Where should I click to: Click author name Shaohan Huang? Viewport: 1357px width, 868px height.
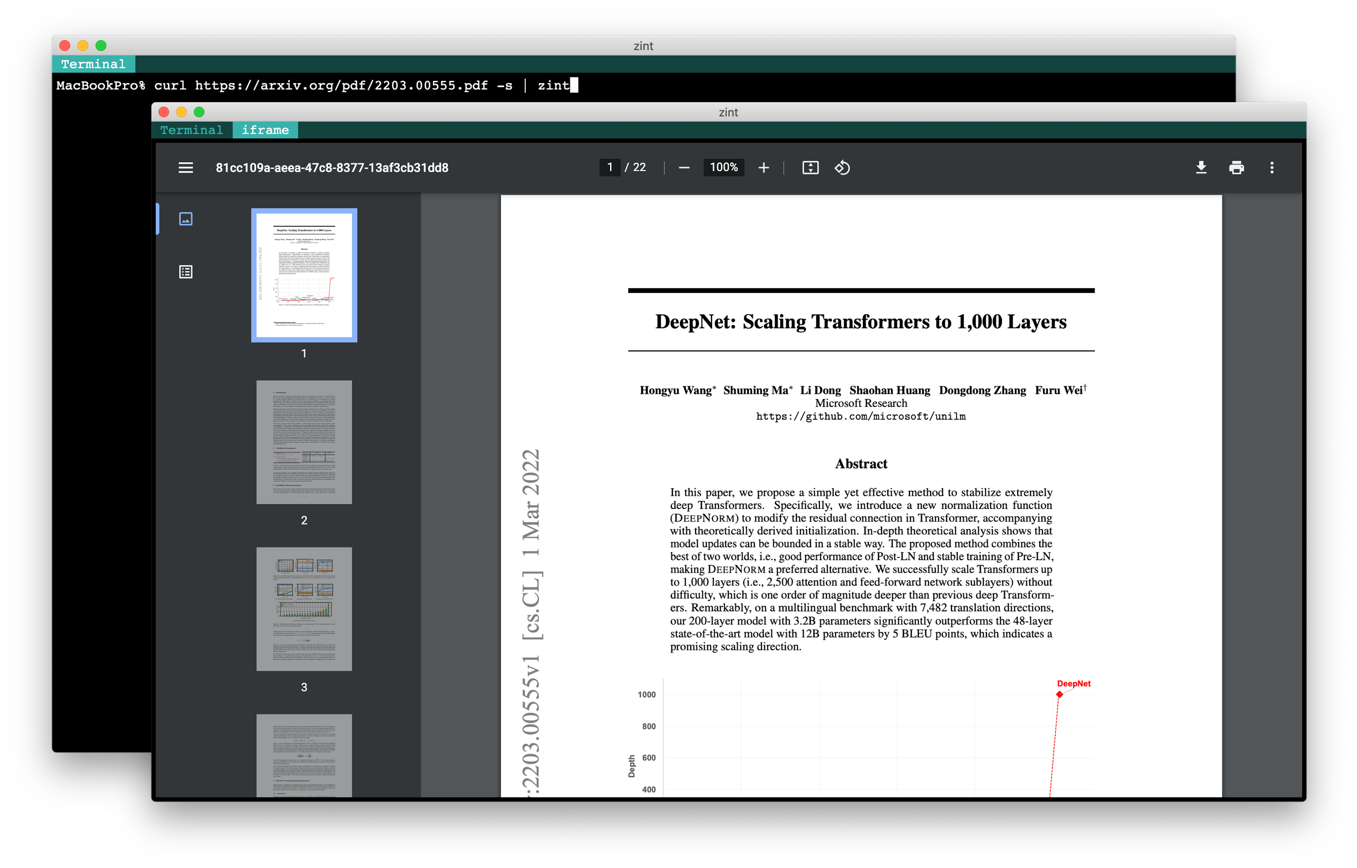coord(889,390)
